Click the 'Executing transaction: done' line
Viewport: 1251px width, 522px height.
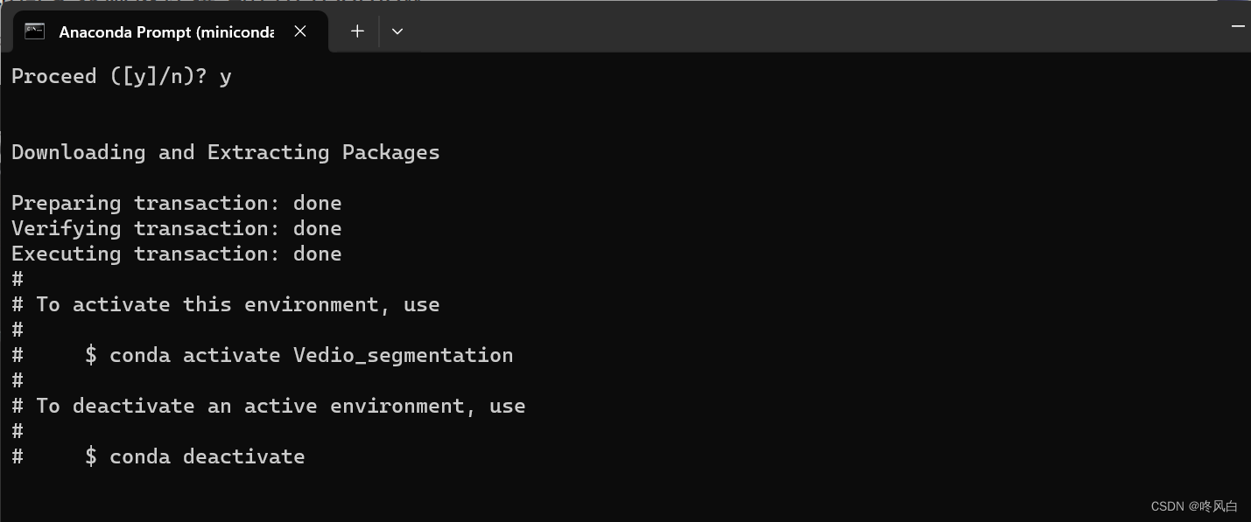(x=176, y=253)
